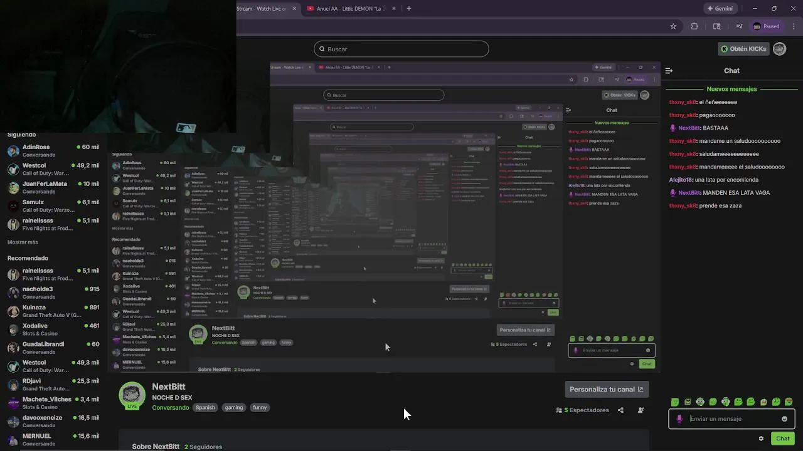This screenshot has height=451, width=803.
Task: Click thxny_sk8 message 'prende esa zaza'
Action: tap(705, 206)
